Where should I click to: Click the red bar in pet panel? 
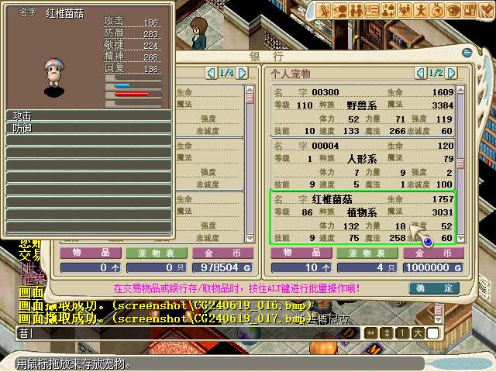tap(132, 94)
